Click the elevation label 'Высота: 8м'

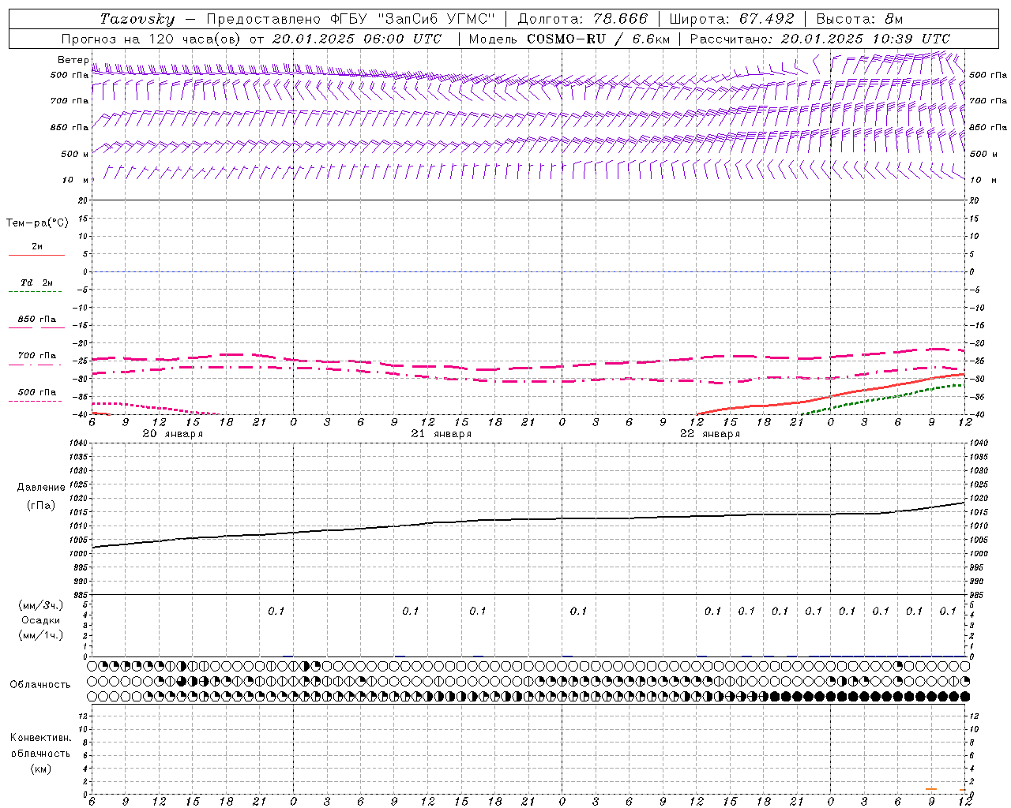(859, 19)
